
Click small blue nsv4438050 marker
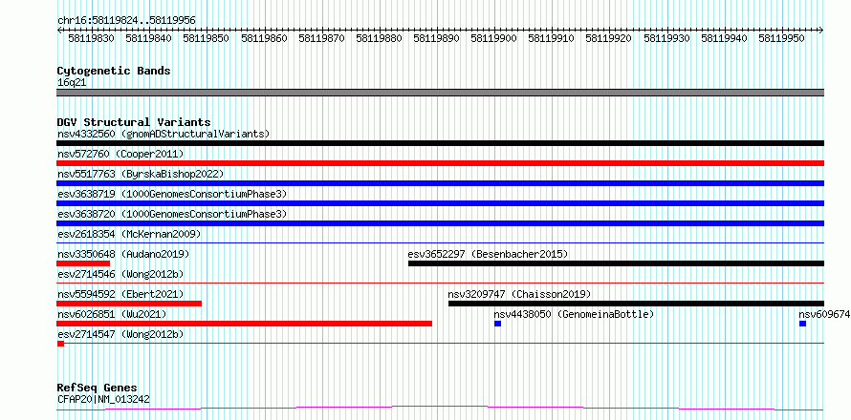coord(497,324)
